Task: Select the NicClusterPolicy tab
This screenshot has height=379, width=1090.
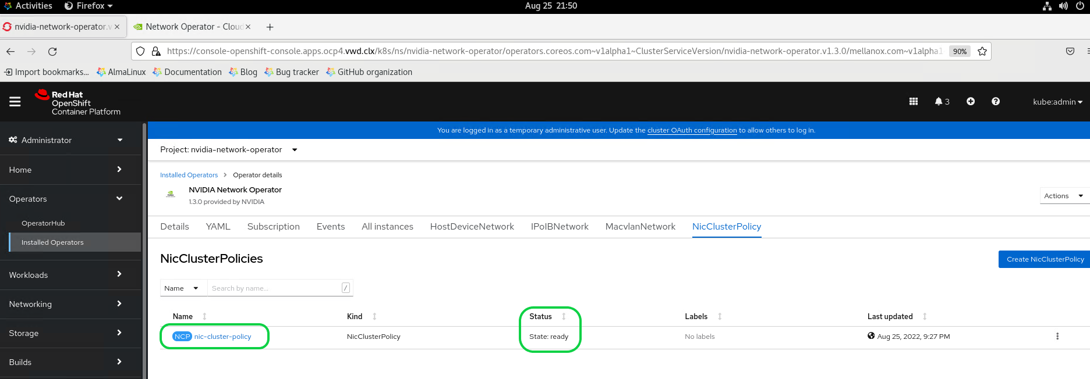Action: [x=727, y=227]
